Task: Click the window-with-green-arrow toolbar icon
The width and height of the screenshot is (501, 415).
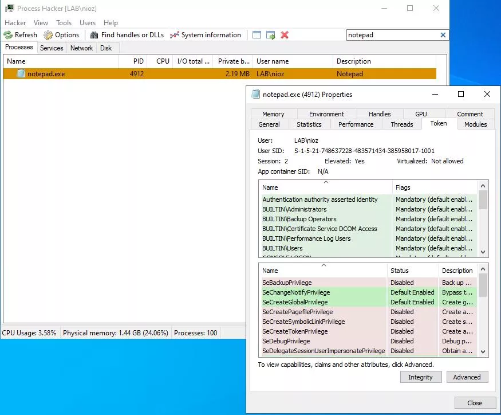Action: [x=270, y=35]
